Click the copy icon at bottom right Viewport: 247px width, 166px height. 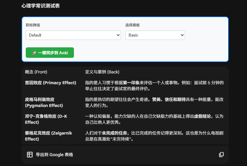(x=221, y=155)
